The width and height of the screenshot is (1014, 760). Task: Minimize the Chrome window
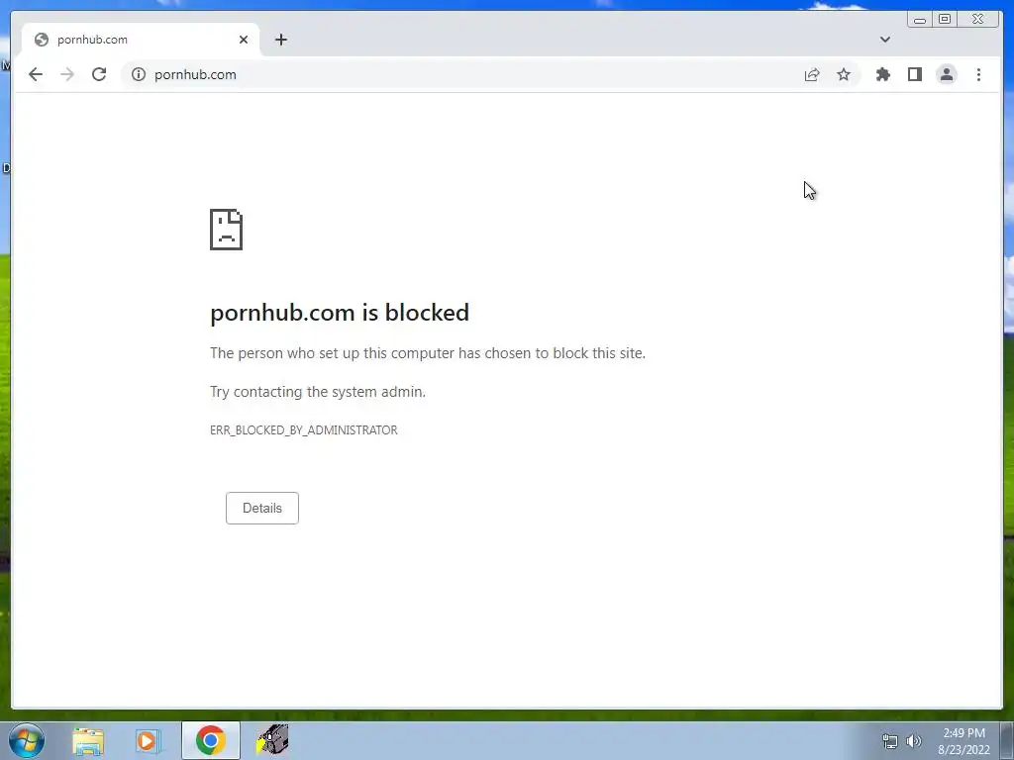(920, 20)
